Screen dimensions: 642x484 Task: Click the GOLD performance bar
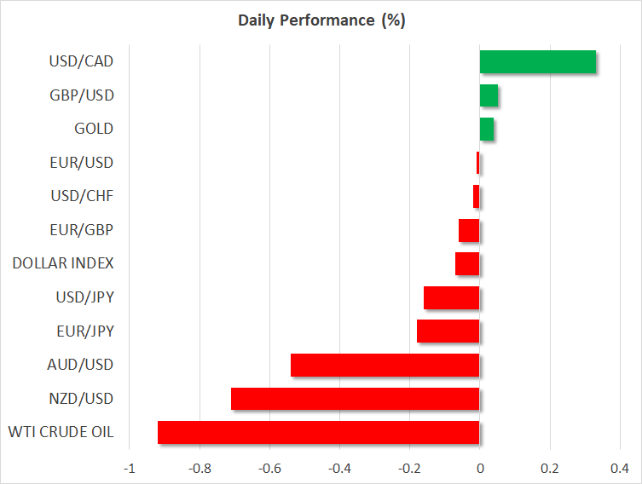click(x=487, y=130)
